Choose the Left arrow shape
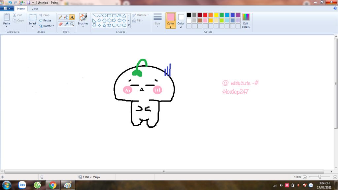Image resolution: width=338 pixels, height=190 pixels. (x=119, y=20)
